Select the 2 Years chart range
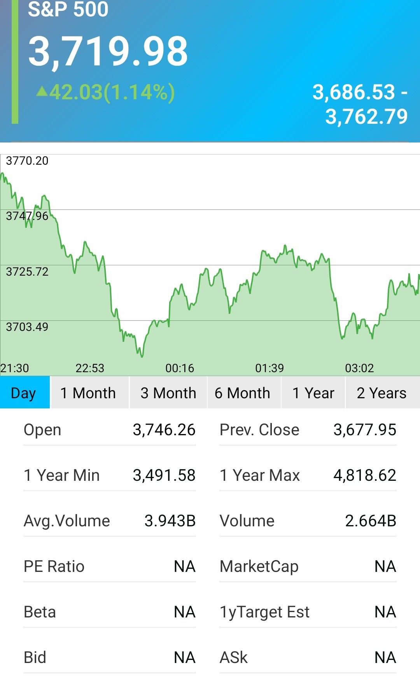 click(x=383, y=392)
